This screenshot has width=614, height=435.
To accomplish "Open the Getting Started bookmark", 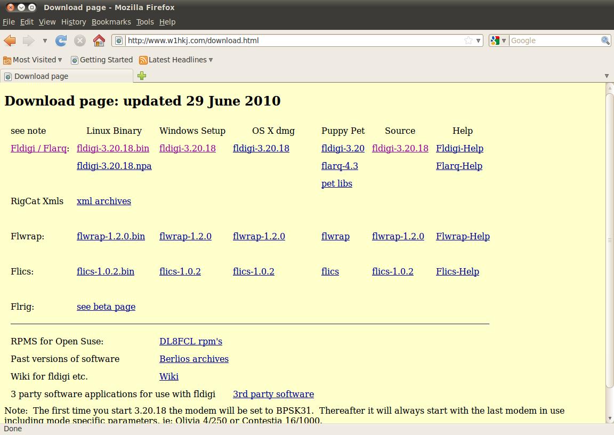I will click(102, 60).
